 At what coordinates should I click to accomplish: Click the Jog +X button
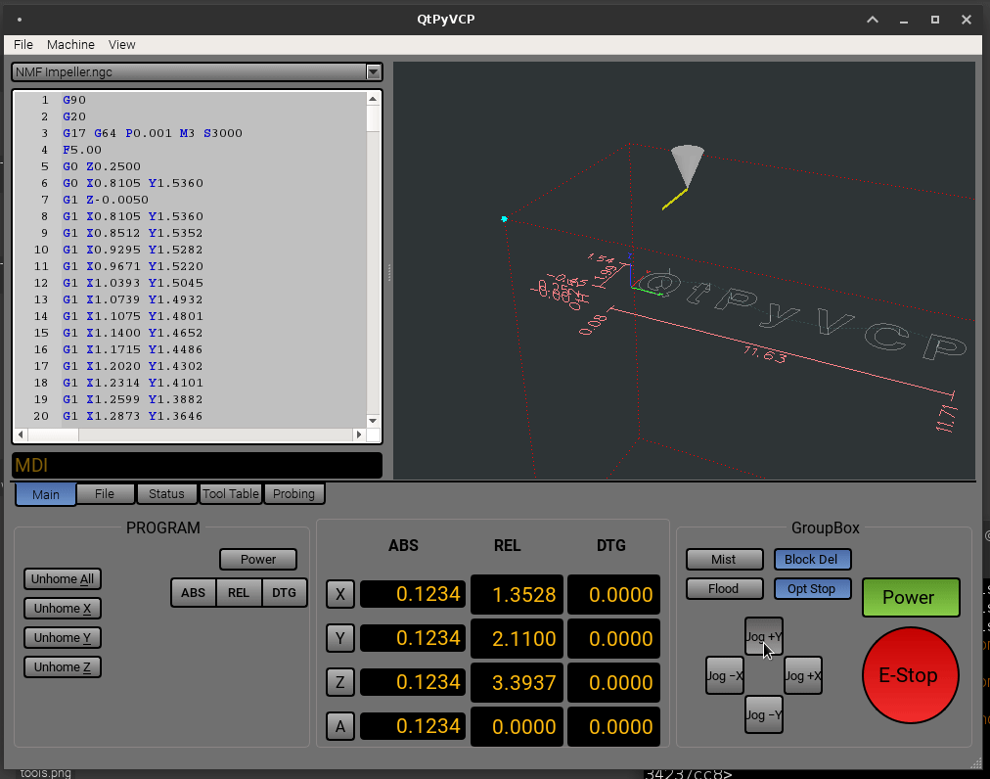coord(802,675)
